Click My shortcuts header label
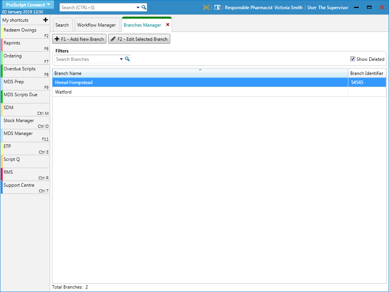This screenshot has height=292, width=389. (15, 20)
